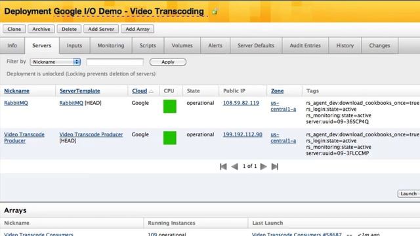This screenshot has width=420, height=236.
Task: Open the Monitoring tab
Action: [111, 45]
